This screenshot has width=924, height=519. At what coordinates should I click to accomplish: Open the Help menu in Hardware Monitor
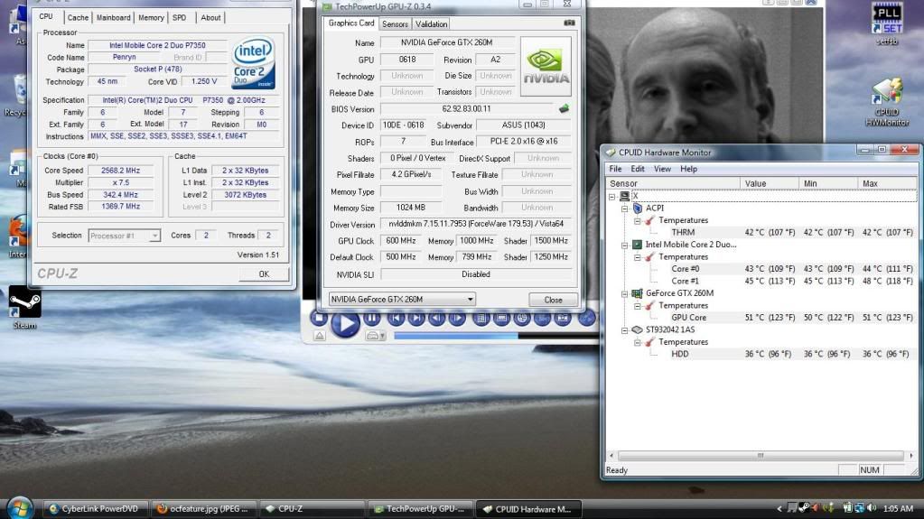[x=688, y=169]
